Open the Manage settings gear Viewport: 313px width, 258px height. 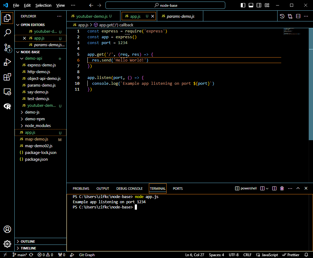7,244
